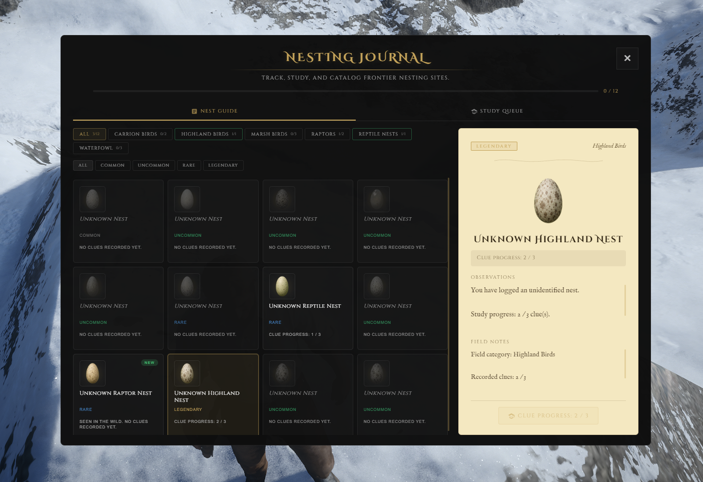Click 'Seen in the wild' text on Raptor card
The height and width of the screenshot is (482, 703).
[114, 424]
